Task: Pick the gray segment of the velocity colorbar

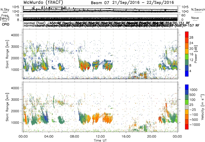Action: [x=187, y=107]
